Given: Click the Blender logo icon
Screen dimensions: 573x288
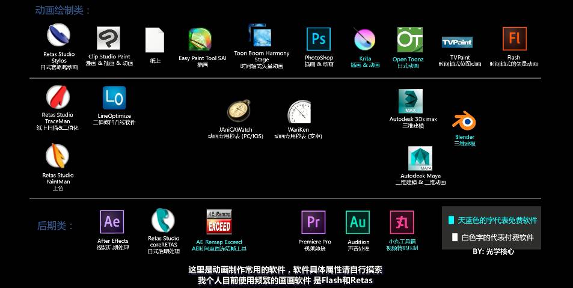Looking at the screenshot, I should tap(464, 121).
